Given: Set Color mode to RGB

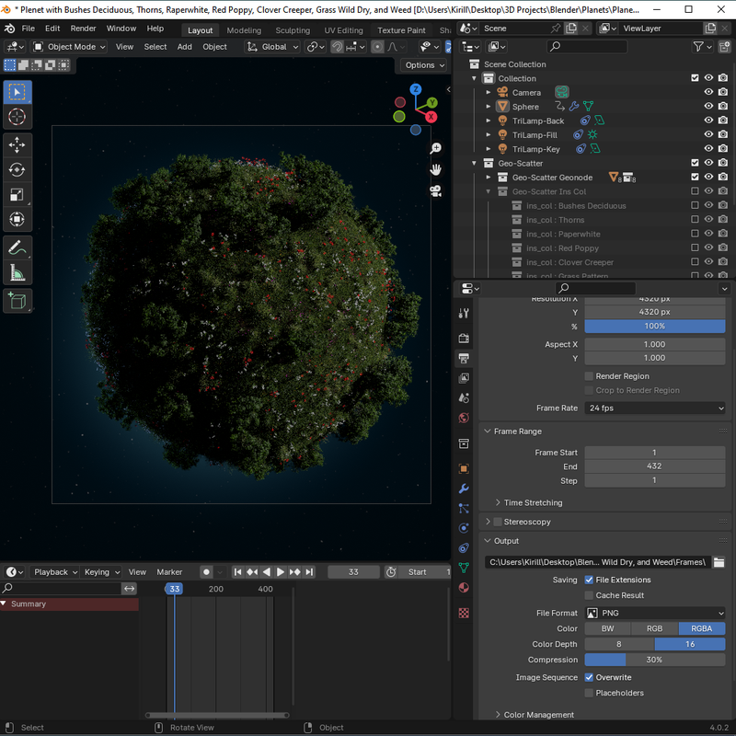Looking at the screenshot, I should coord(654,629).
